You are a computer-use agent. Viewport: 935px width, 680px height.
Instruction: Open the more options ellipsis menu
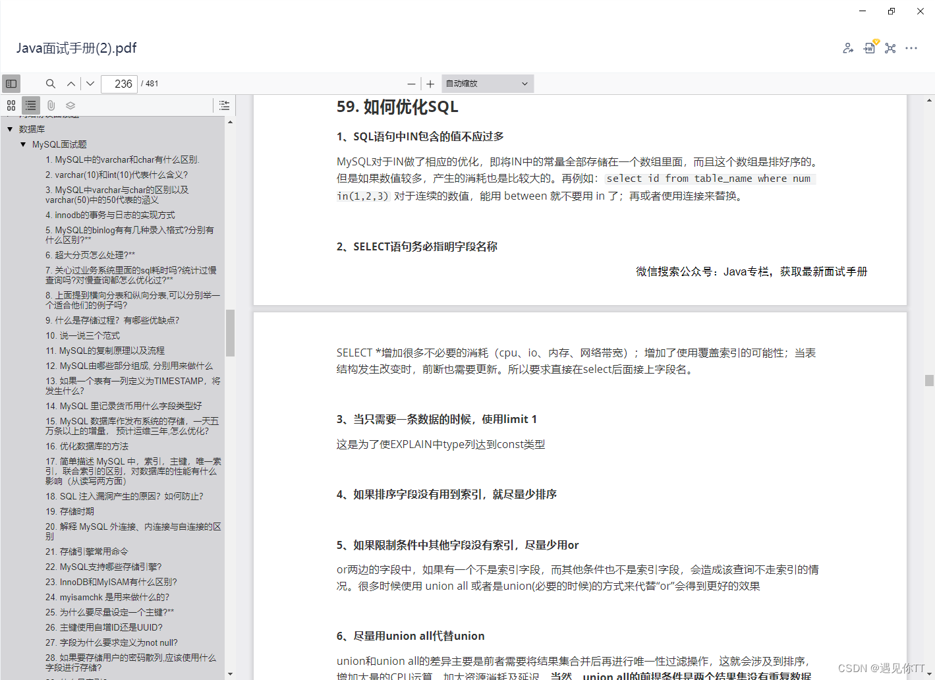[x=911, y=48]
